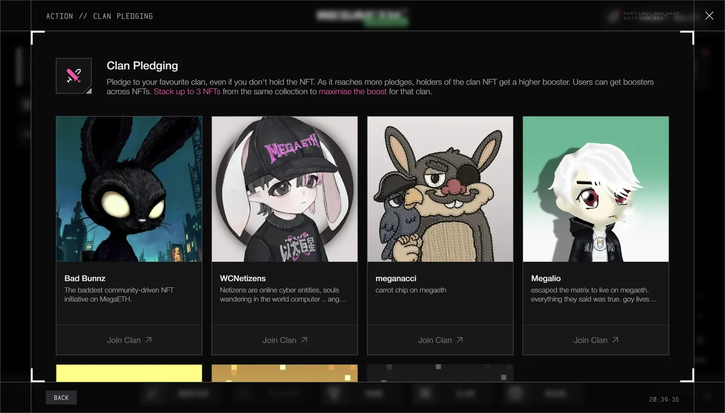Click the arrow icon beside Megalio Join Clan
This screenshot has height=413, width=725.
click(x=615, y=340)
